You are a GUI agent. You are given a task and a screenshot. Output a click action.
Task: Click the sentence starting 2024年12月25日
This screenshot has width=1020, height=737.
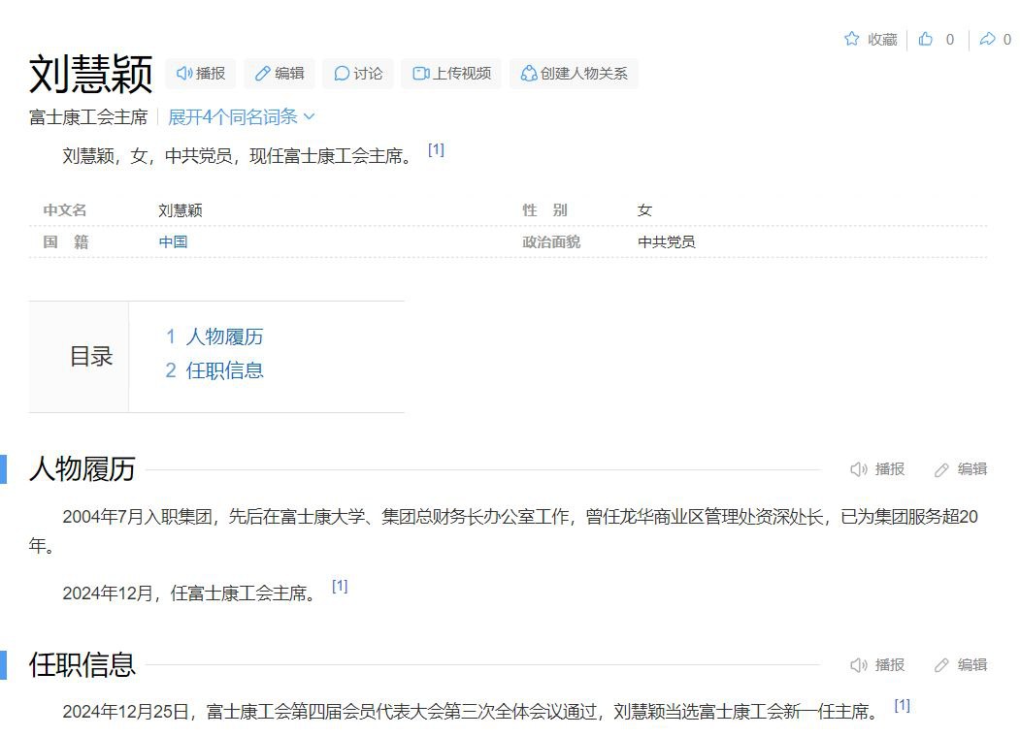tap(471, 712)
